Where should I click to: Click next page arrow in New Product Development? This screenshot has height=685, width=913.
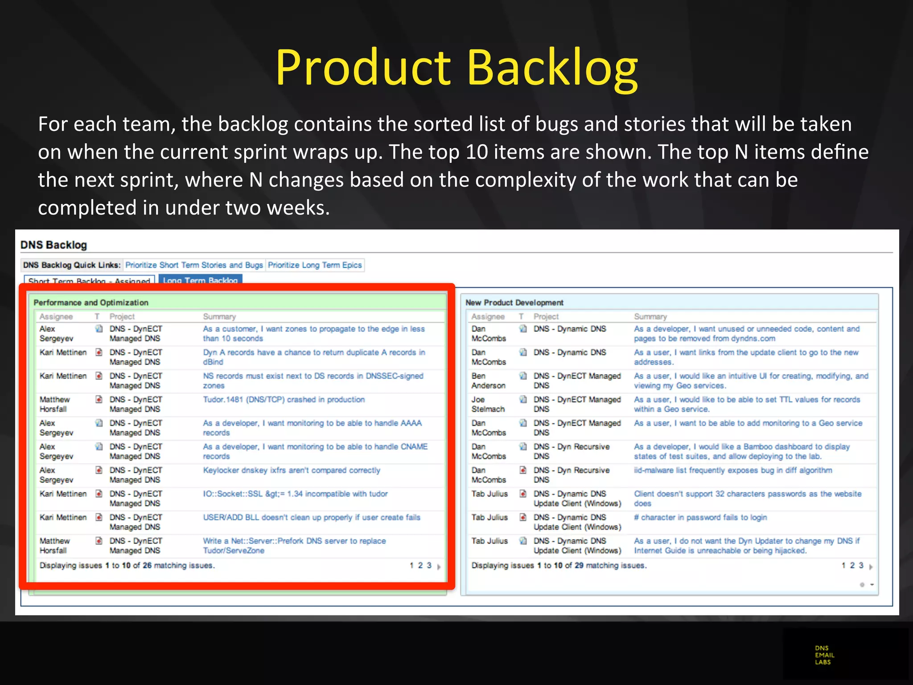pos(871,567)
